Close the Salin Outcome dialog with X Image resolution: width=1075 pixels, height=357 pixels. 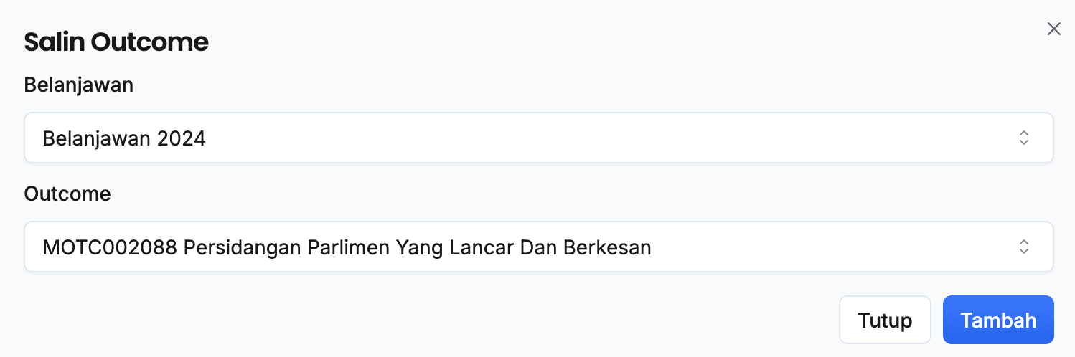(1053, 29)
